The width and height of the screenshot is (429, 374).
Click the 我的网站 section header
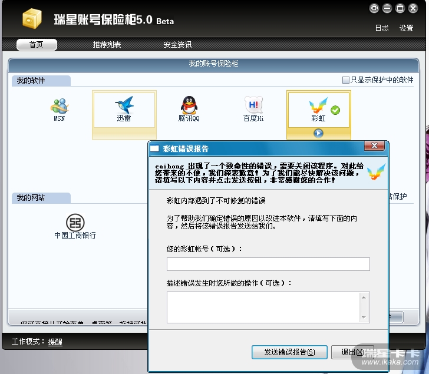tap(41, 198)
